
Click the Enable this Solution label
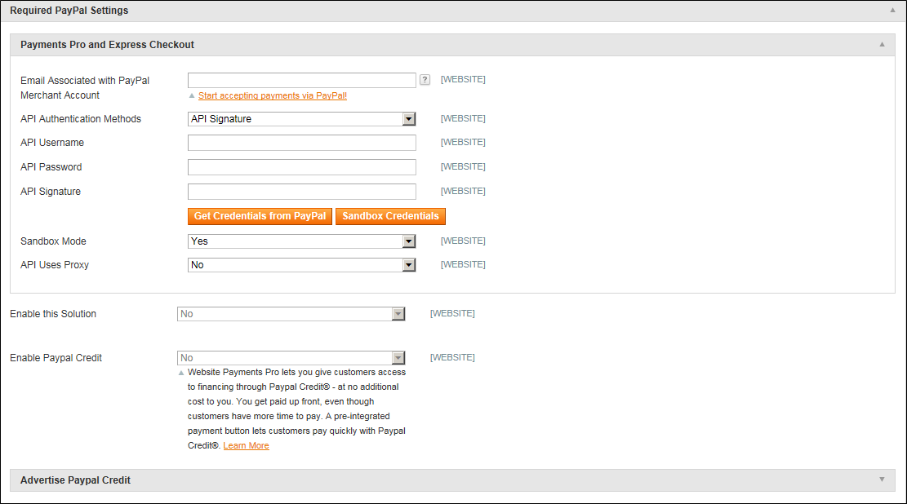[53, 314]
